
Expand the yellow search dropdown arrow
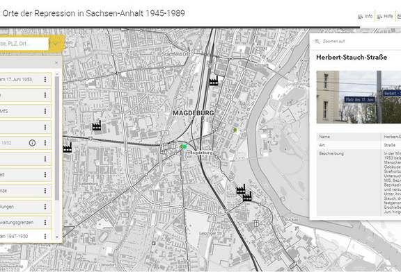pos(56,44)
